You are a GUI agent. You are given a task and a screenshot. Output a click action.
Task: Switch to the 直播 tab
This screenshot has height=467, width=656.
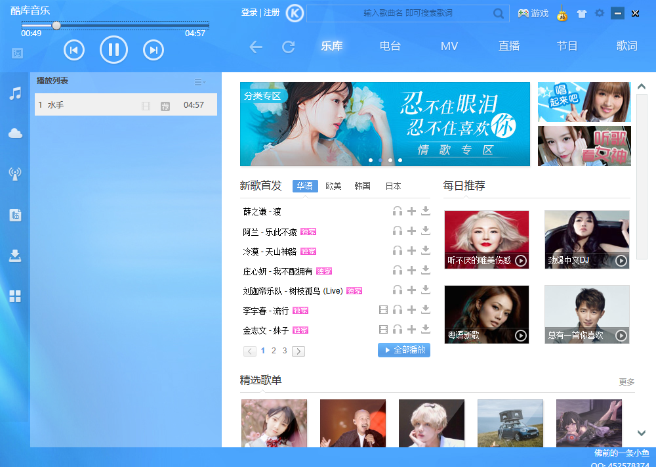(509, 46)
